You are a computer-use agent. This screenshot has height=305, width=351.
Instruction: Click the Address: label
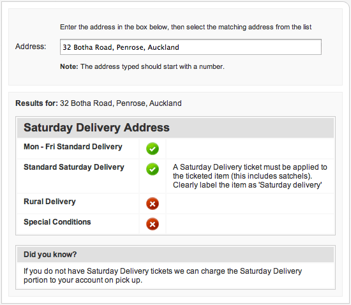pos(31,47)
